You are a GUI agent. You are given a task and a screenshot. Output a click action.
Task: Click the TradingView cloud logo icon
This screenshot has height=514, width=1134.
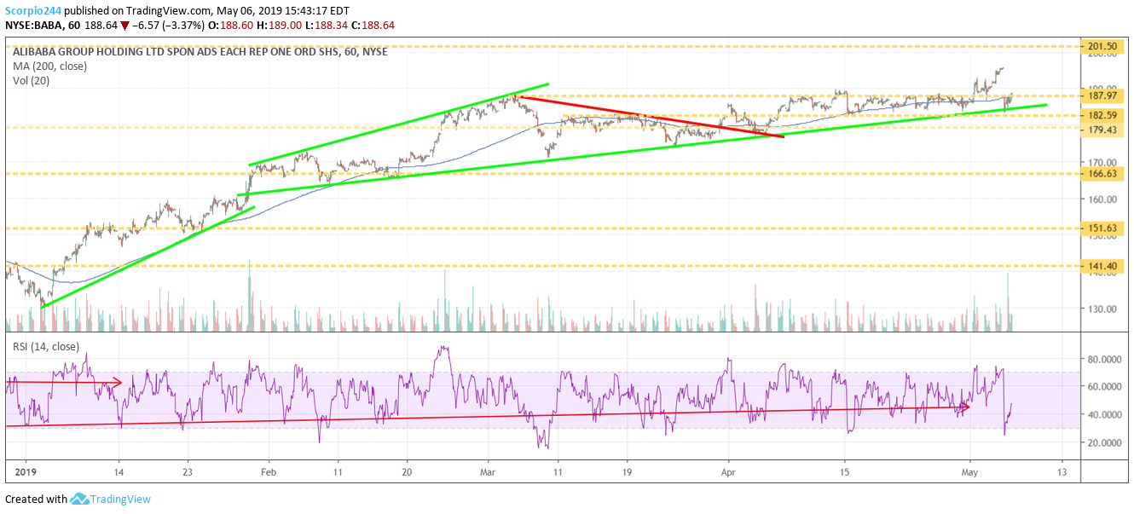[x=80, y=500]
